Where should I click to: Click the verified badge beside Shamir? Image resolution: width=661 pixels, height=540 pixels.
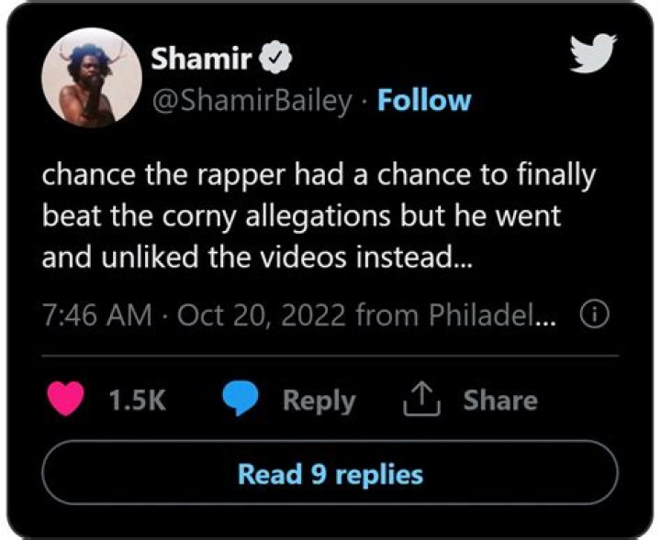(275, 61)
